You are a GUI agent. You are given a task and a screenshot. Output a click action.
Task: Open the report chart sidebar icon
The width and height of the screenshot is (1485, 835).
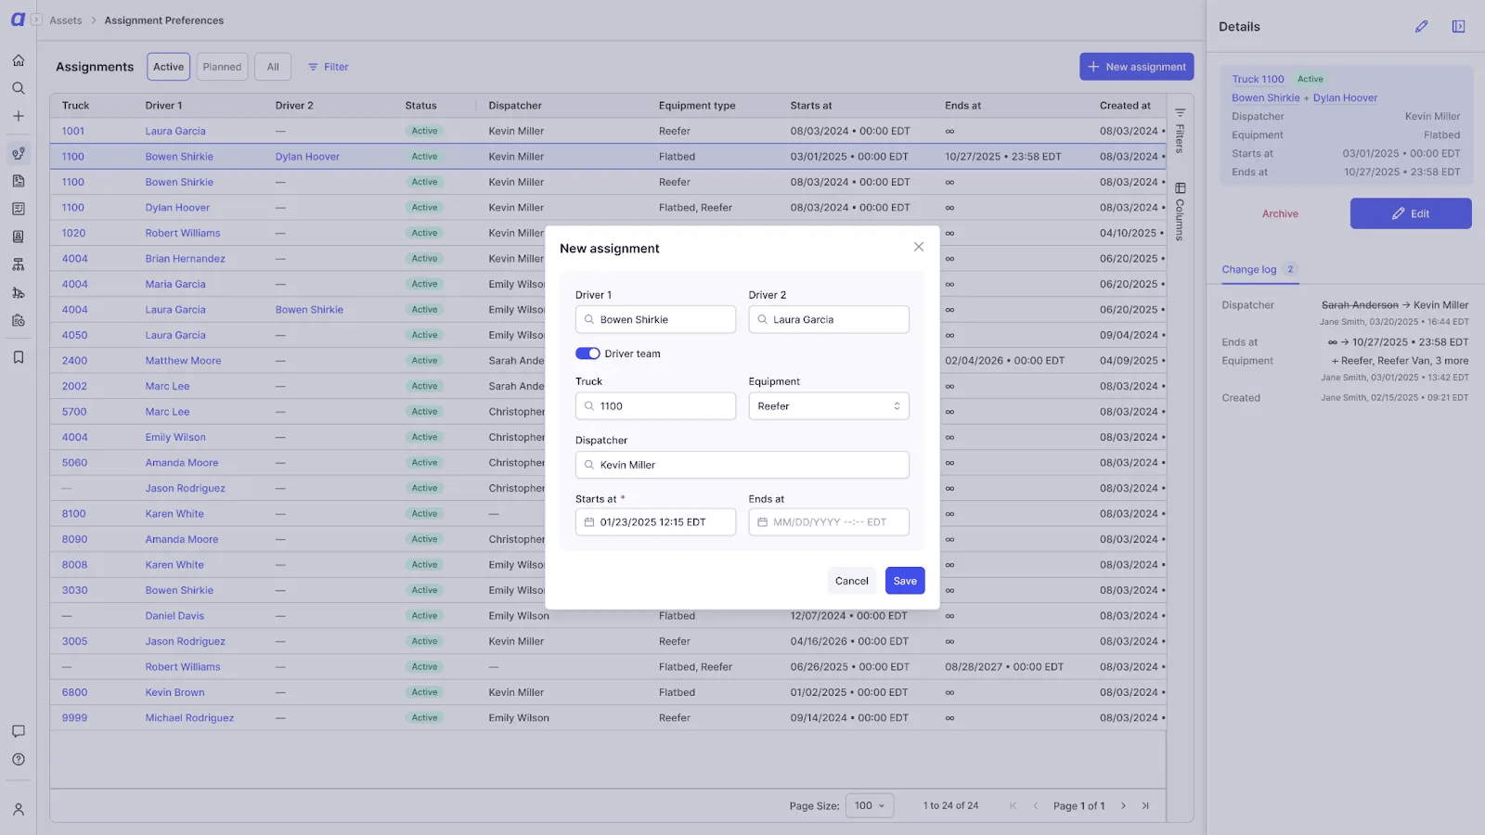[18, 209]
